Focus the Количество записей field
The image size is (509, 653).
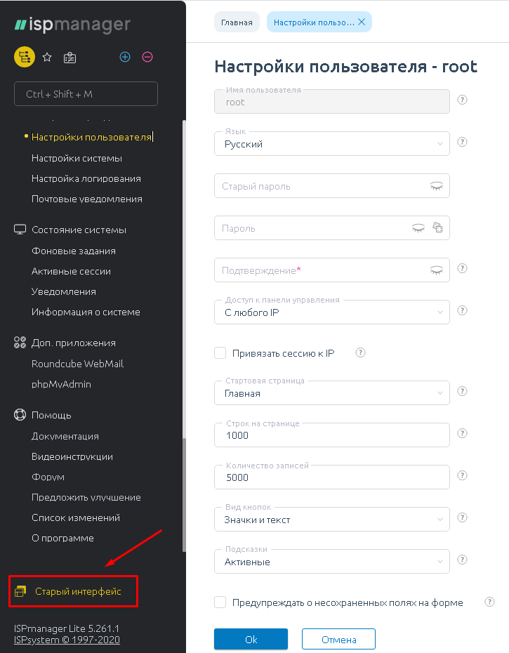[332, 477]
